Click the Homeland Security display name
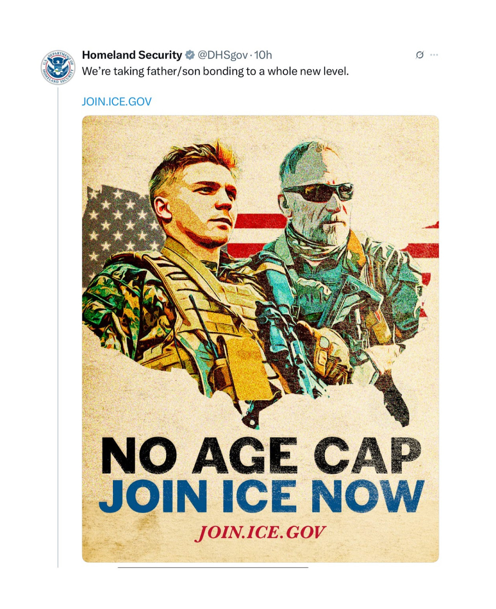 [x=132, y=55]
